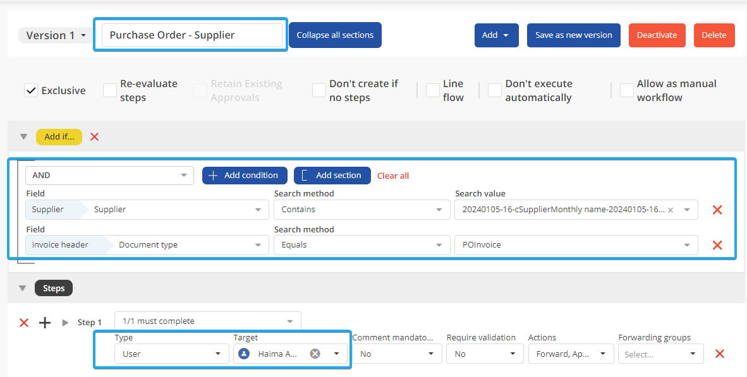Image resolution: width=747 pixels, height=377 pixels.
Task: Remove the Supplier condition row with red X
Action: point(717,210)
